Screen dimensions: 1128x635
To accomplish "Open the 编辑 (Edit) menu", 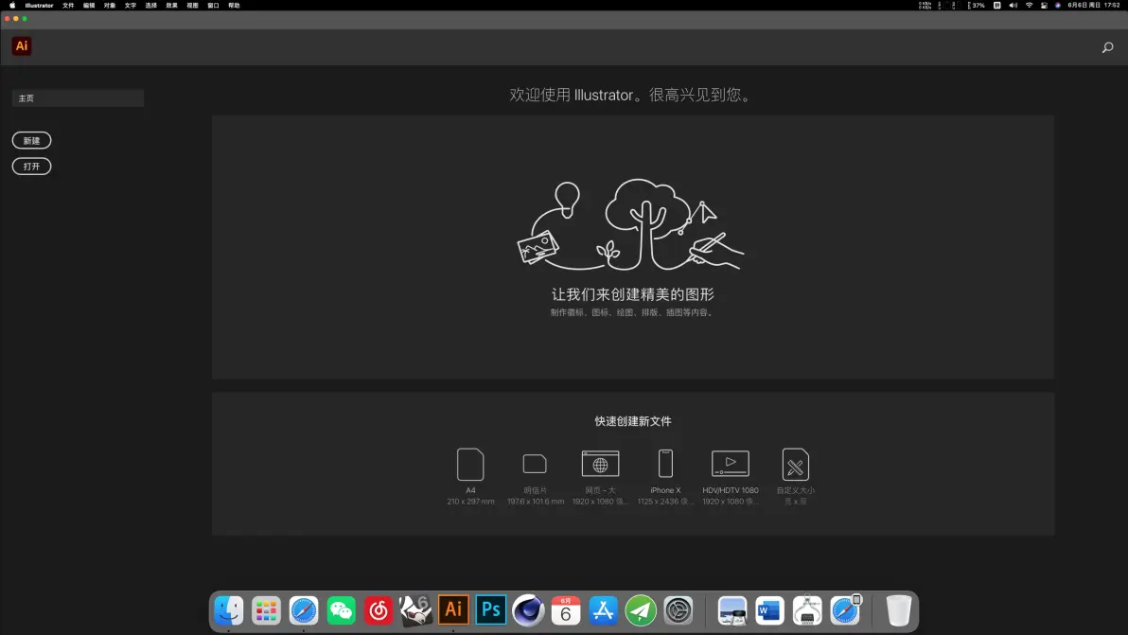I will [89, 5].
